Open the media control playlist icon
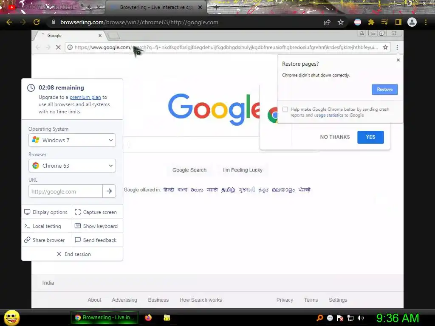Viewport: 435px width, 326px height. pyautogui.click(x=384, y=22)
